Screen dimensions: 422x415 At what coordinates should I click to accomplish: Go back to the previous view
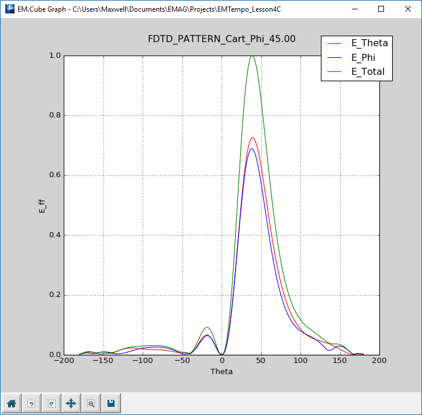31,403
